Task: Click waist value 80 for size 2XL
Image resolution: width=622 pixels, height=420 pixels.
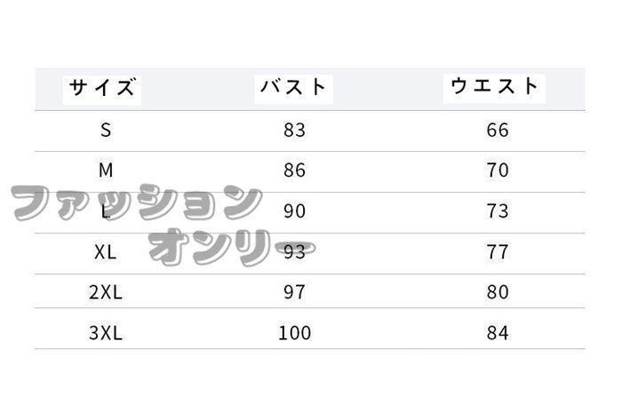Action: tap(498, 293)
